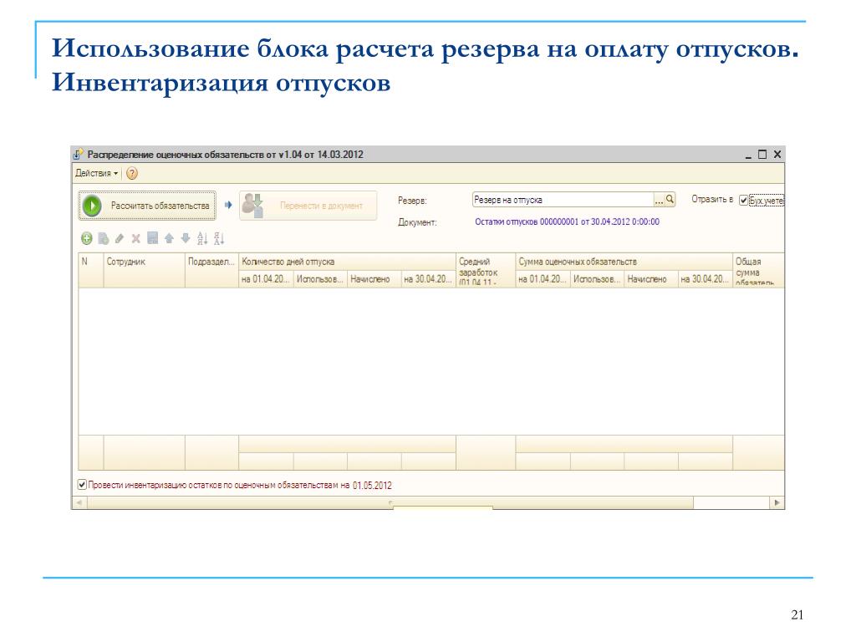Close the Распределение оценочных обязательств window
The width and height of the screenshot is (856, 642).
coord(777,155)
